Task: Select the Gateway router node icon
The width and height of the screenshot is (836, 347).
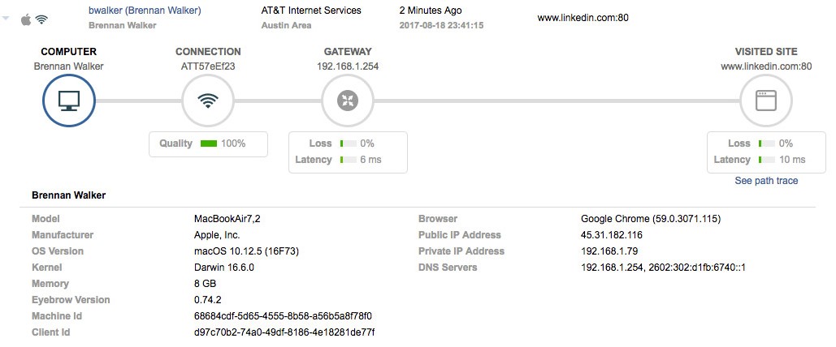Action: coord(348,101)
